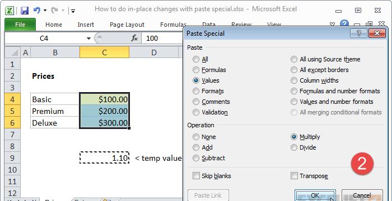392x201 pixels.
Task: Save the workbook with the floppy icon
Action: coord(24,11)
